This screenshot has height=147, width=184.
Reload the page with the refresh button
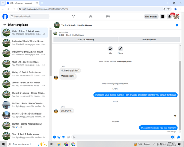pos(14,9)
